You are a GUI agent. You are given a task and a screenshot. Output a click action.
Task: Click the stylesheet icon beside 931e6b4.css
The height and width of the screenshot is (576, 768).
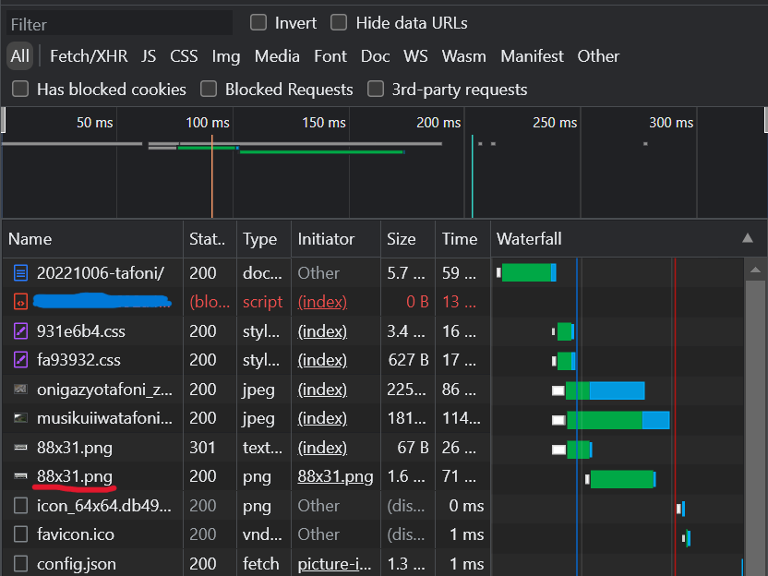20,331
